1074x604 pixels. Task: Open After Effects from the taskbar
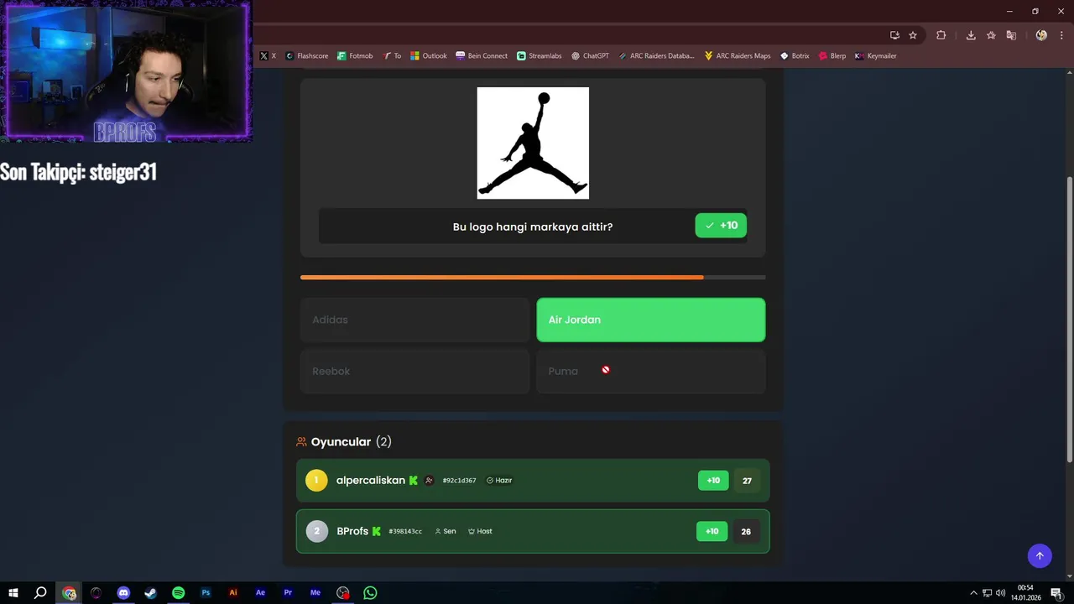[x=260, y=592]
